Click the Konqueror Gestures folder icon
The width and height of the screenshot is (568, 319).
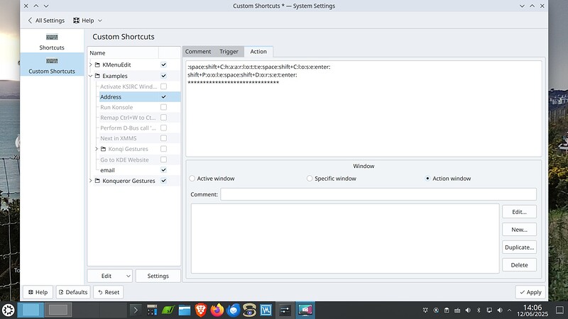97,181
